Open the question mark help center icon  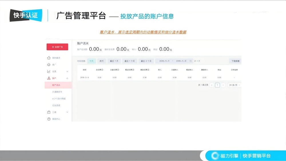(x=49, y=119)
